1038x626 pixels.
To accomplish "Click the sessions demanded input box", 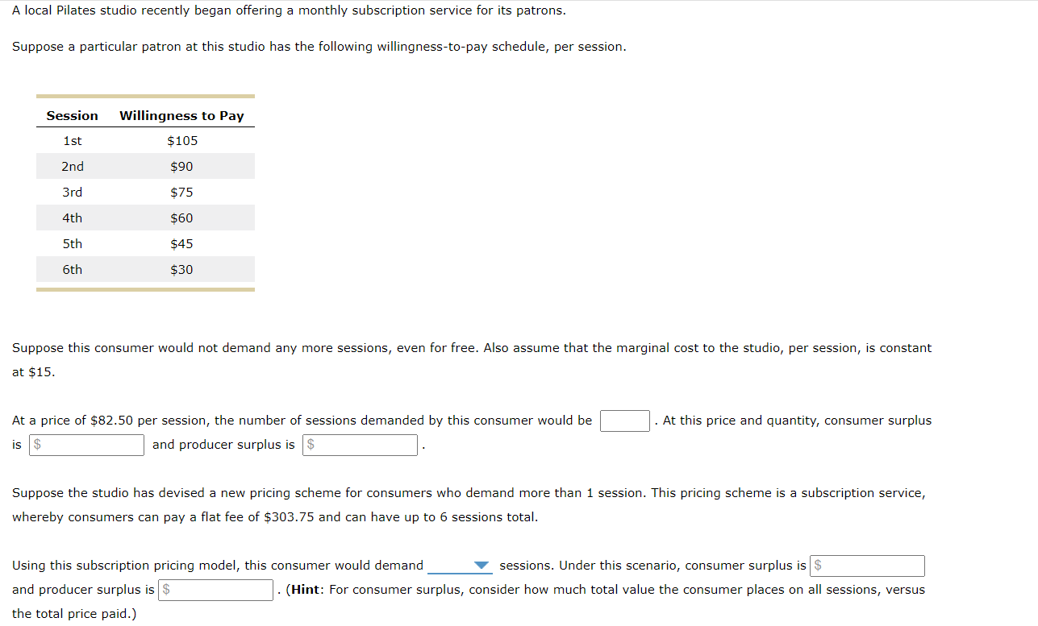I will click(625, 421).
